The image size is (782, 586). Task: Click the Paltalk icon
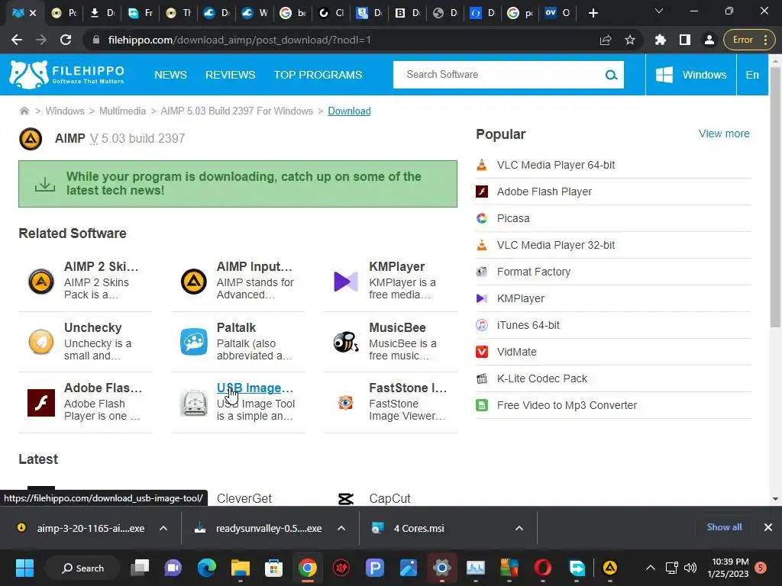point(193,342)
